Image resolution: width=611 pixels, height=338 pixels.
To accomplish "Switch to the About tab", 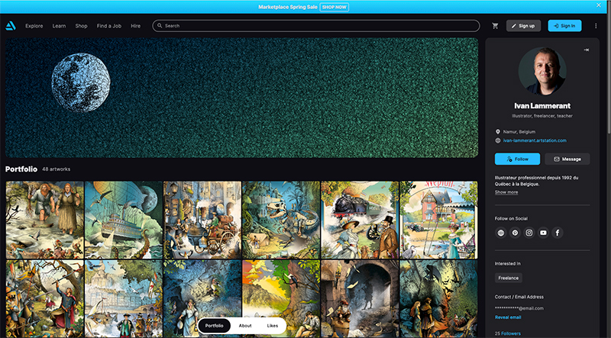I will [245, 326].
